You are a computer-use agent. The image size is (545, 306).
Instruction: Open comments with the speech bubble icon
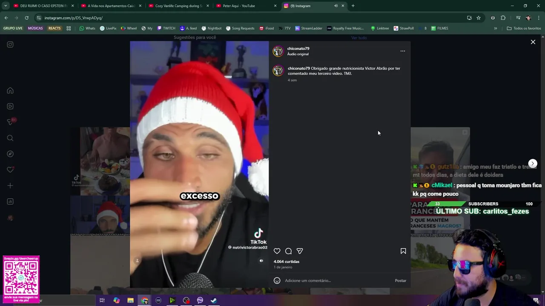[288, 251]
